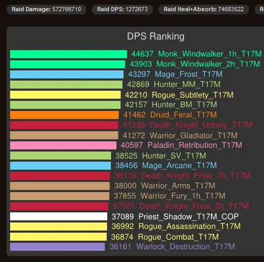Viewport: 264px width, 262px height.
Task: Select Warrior_Gladiator_T17M label
Action: click(x=194, y=136)
